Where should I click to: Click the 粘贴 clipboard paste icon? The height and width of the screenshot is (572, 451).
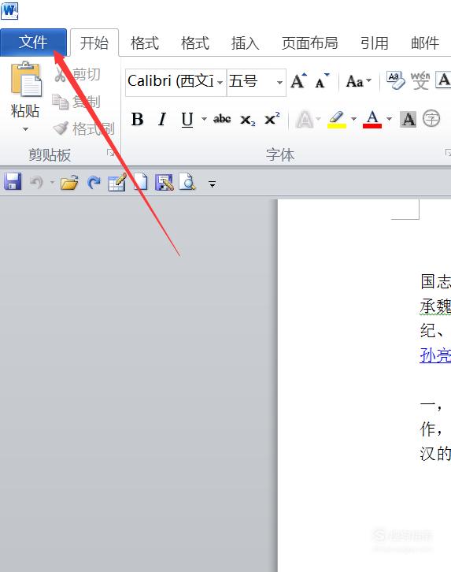tap(26, 79)
